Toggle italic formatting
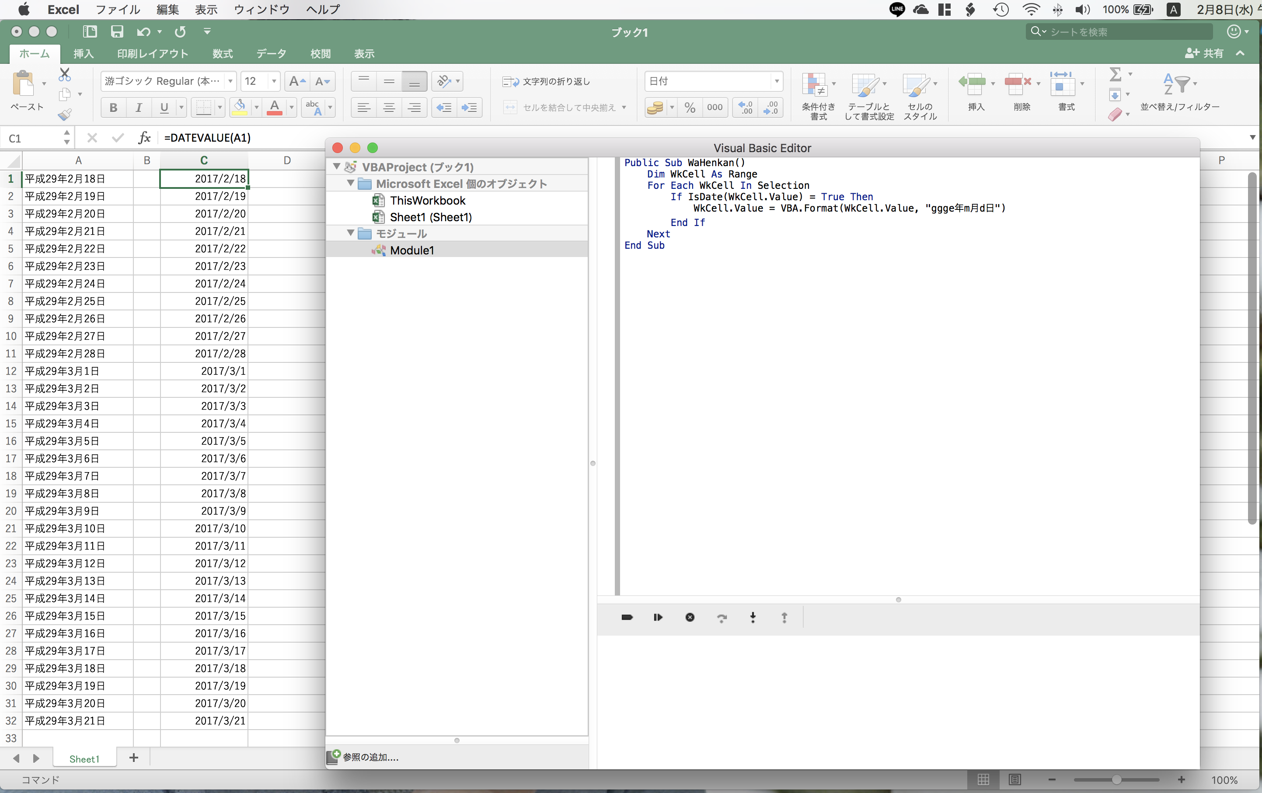 coord(138,108)
